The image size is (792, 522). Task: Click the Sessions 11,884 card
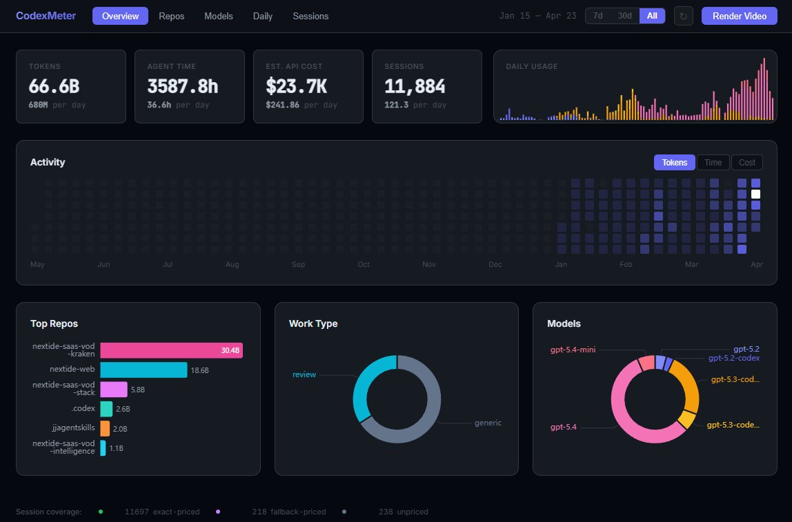tap(427, 86)
